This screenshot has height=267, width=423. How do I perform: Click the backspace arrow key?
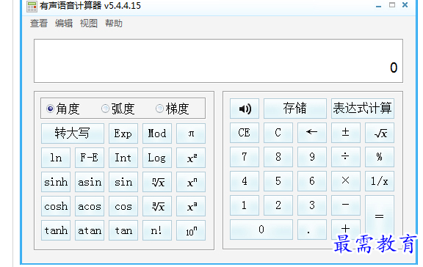312,133
